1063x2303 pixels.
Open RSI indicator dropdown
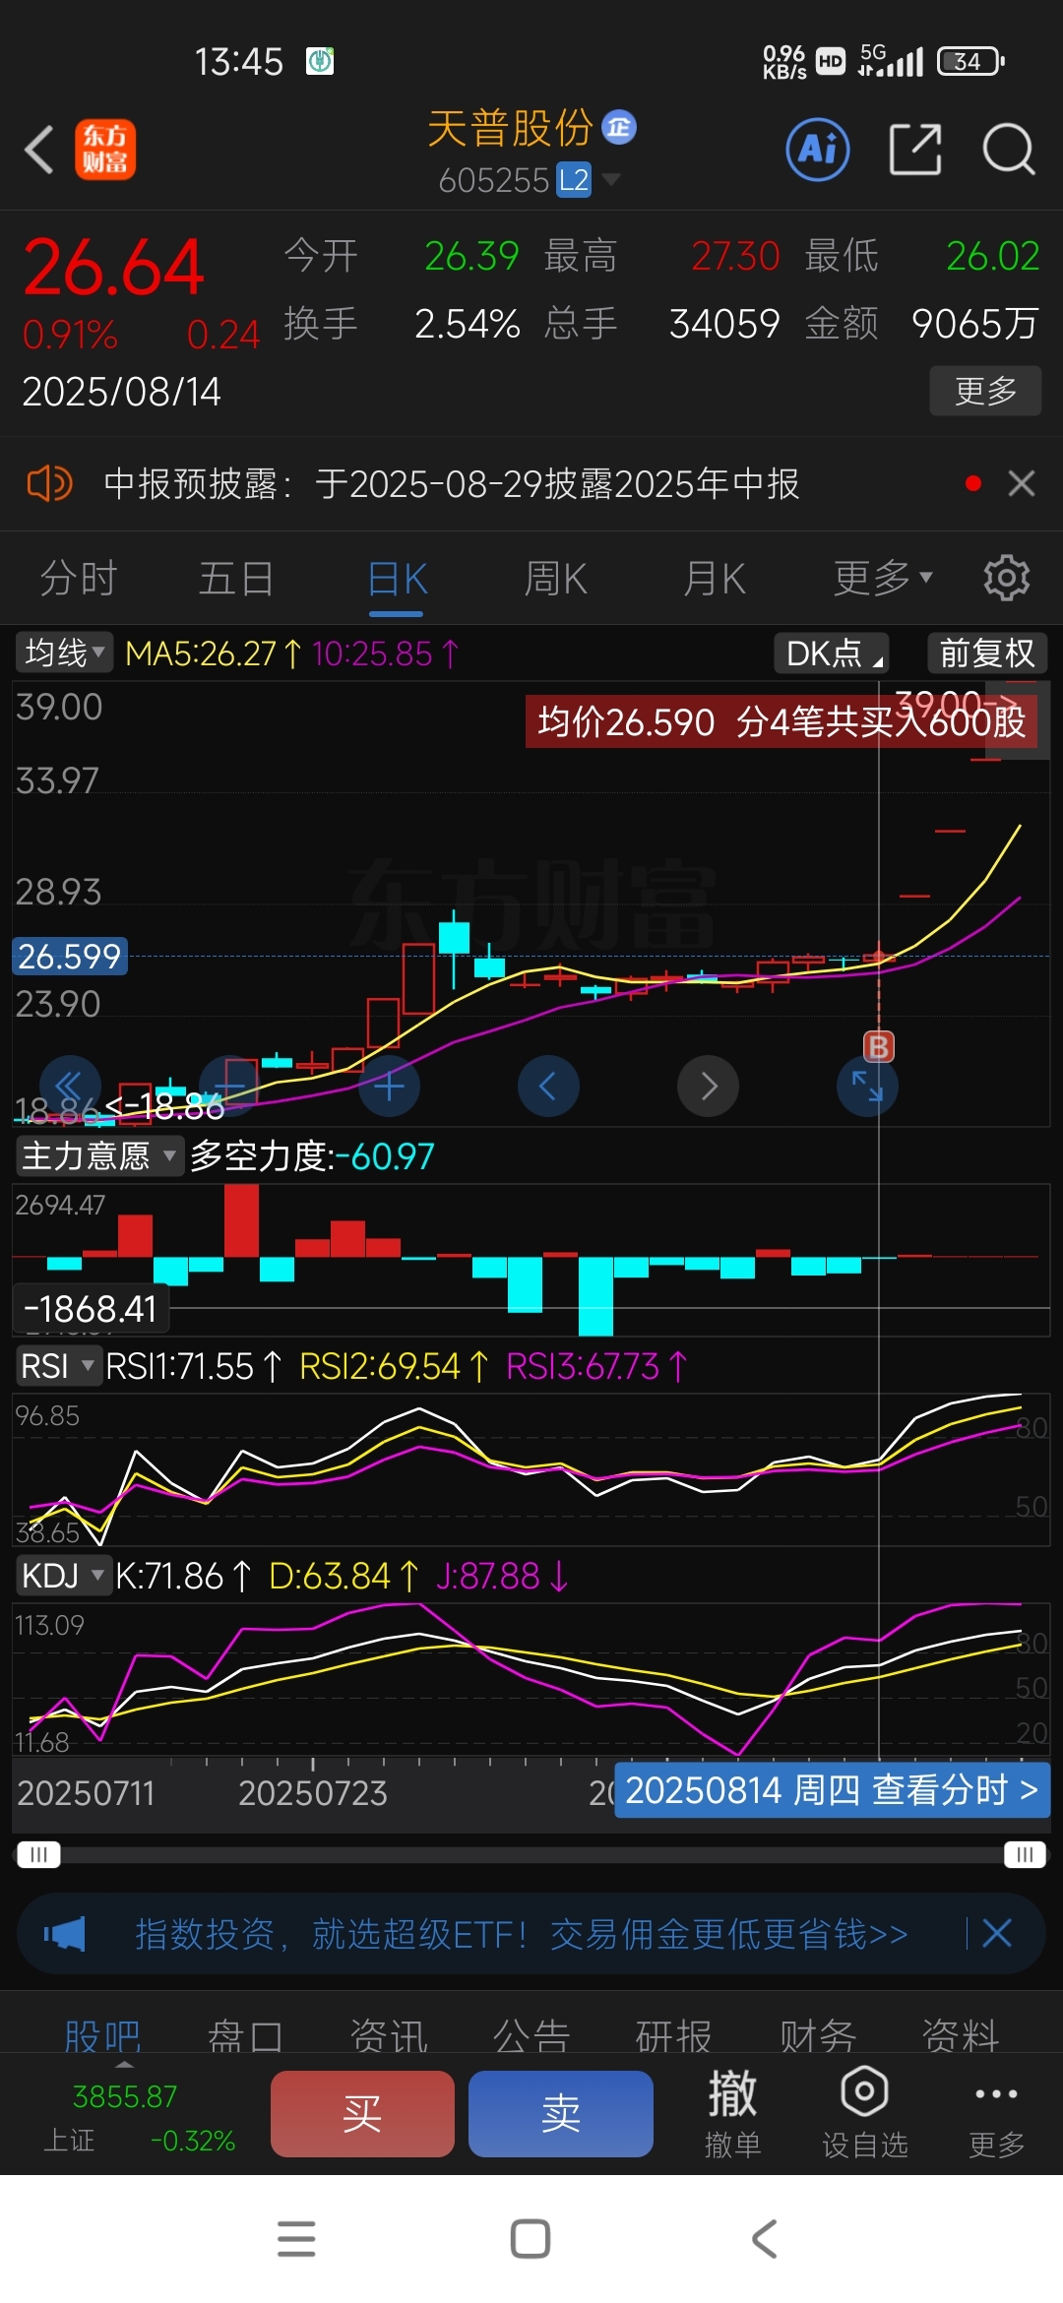coord(58,1366)
